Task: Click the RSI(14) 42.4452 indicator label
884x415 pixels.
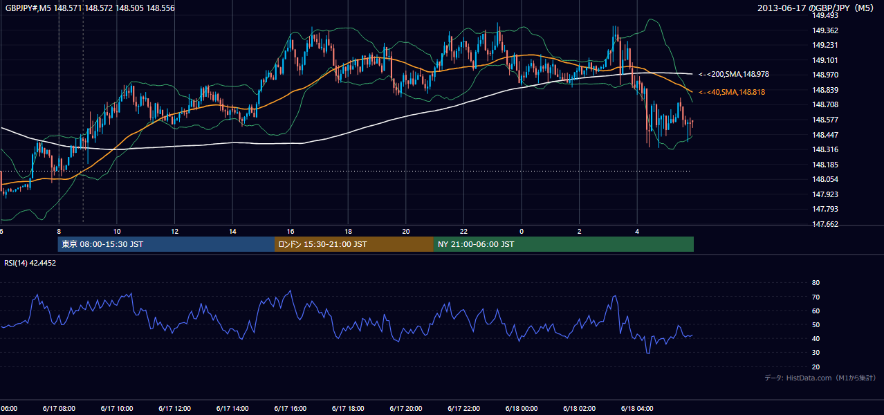Action: 30,263
